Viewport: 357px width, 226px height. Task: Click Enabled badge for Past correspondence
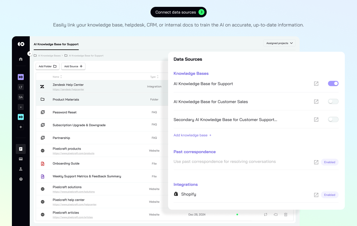click(330, 162)
